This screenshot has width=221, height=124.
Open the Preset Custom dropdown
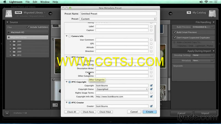click(118, 19)
